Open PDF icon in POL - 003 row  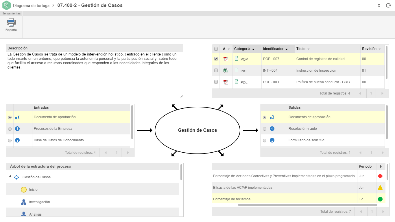[x=226, y=82]
